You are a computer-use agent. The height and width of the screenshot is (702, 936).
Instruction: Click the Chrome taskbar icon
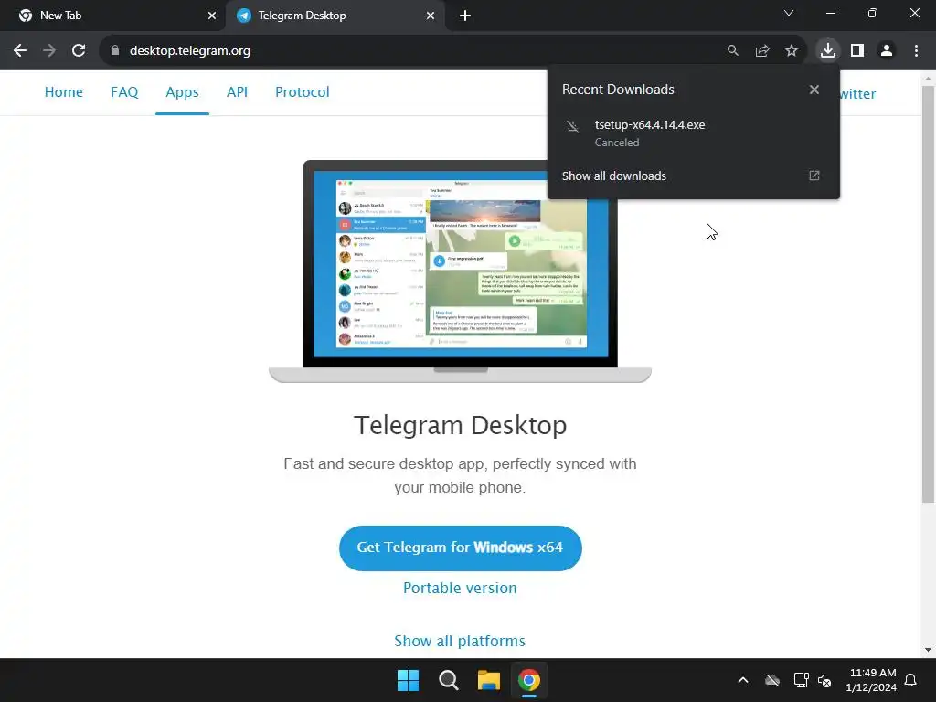529,680
